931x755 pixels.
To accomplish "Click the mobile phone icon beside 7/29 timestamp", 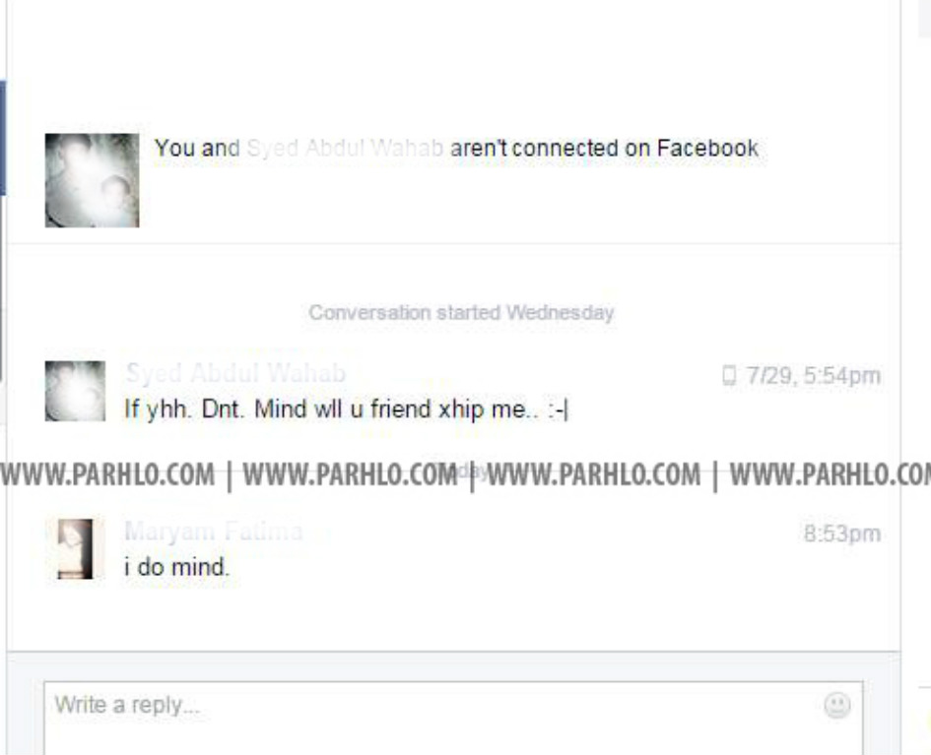I will coord(729,375).
